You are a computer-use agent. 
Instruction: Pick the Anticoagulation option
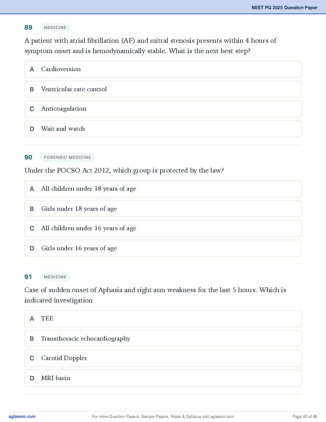[163, 109]
